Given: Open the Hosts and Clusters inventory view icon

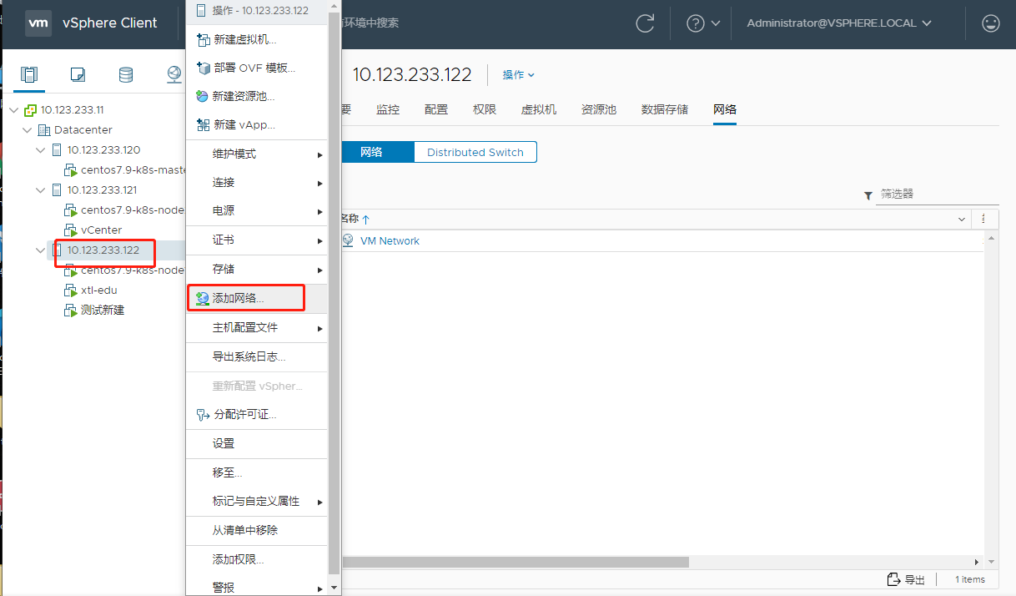Looking at the screenshot, I should point(30,74).
